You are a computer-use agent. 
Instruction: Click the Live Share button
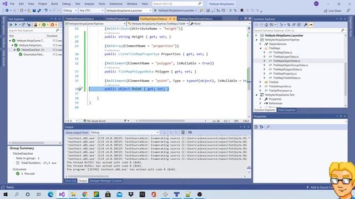pos(332,11)
